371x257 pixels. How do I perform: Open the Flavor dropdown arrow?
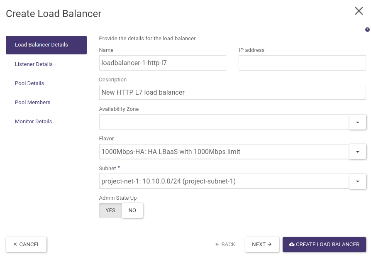click(x=357, y=152)
